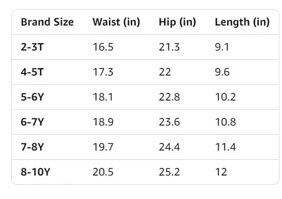Select the 5-6Y size row label

(x=32, y=97)
